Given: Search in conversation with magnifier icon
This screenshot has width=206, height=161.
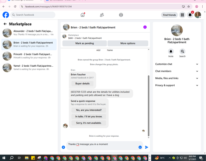Looking at the screenshot, I should [x=183, y=51].
